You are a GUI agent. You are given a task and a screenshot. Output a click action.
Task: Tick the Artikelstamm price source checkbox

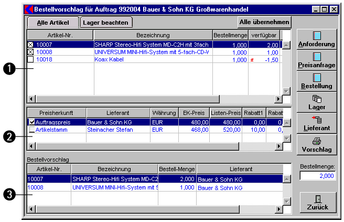pos(32,130)
